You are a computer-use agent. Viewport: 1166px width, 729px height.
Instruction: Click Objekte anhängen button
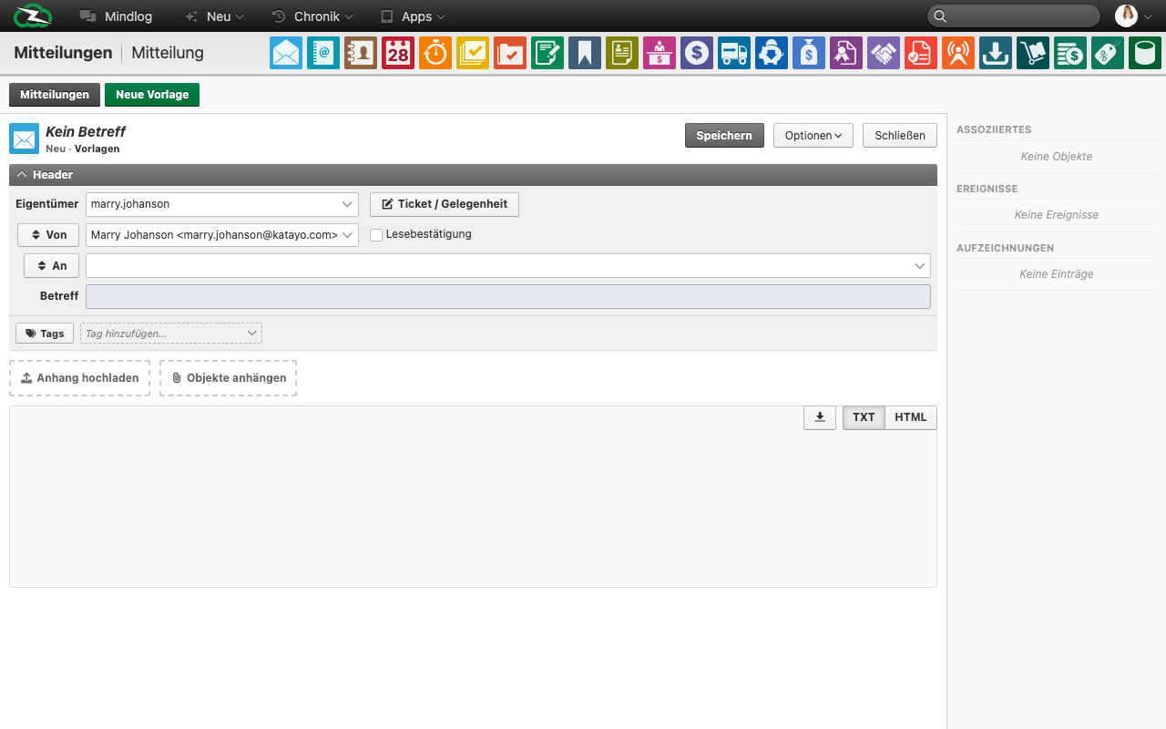click(x=229, y=378)
